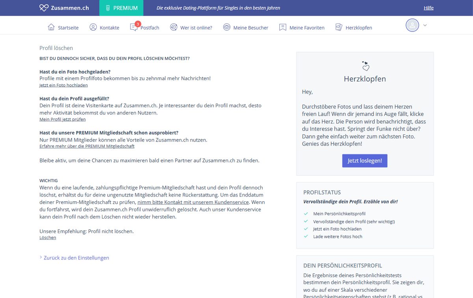Click the Herzklopfen nav icon
473x298 pixels.
339,27
